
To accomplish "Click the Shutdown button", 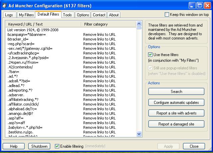I will [39, 146].
